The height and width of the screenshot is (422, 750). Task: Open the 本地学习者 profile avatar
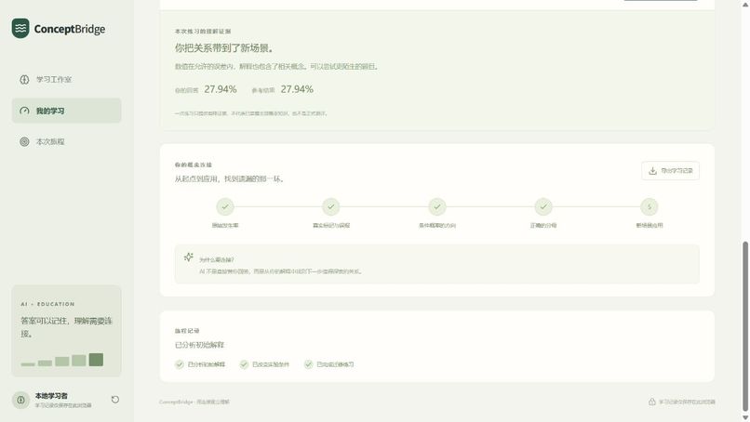(20, 400)
